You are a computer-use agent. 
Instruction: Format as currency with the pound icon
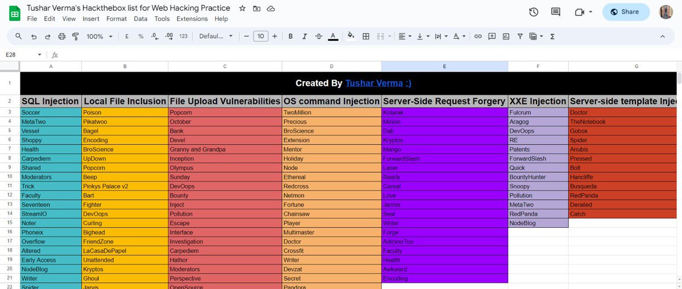coord(126,36)
